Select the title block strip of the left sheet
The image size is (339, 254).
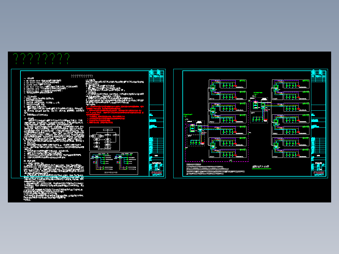point(156,124)
